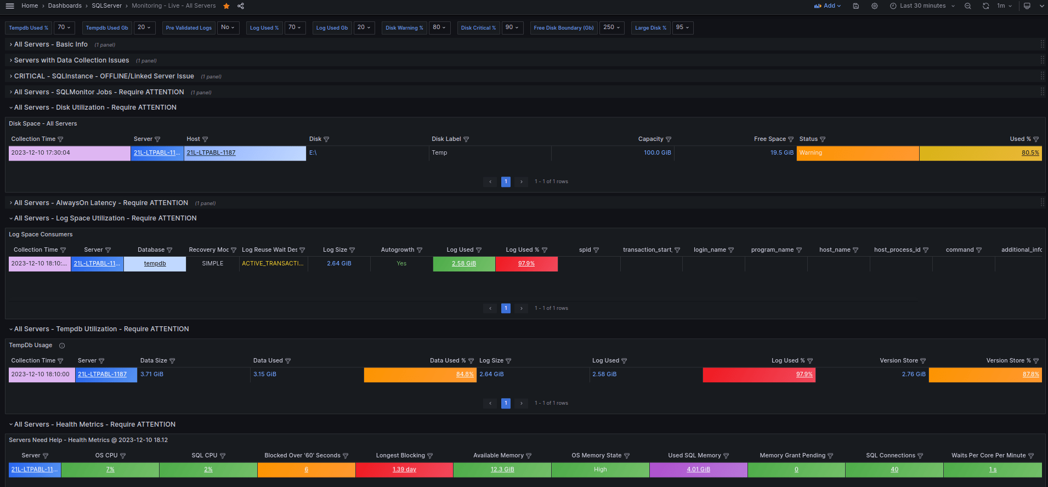The width and height of the screenshot is (1048, 487).
Task: Filter the Data Size column in TempDb Usage
Action: click(x=172, y=361)
